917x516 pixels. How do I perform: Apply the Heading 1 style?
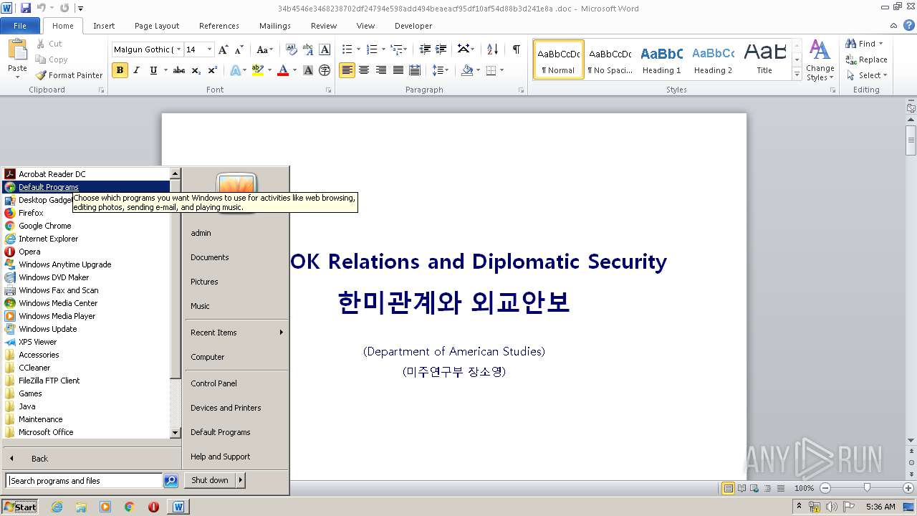click(x=661, y=60)
